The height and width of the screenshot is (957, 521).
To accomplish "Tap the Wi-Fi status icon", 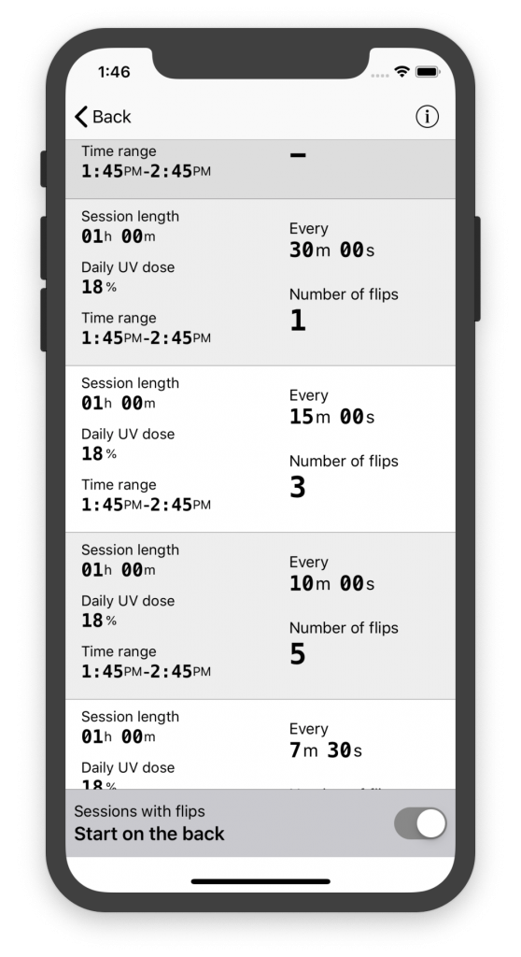I will point(401,72).
